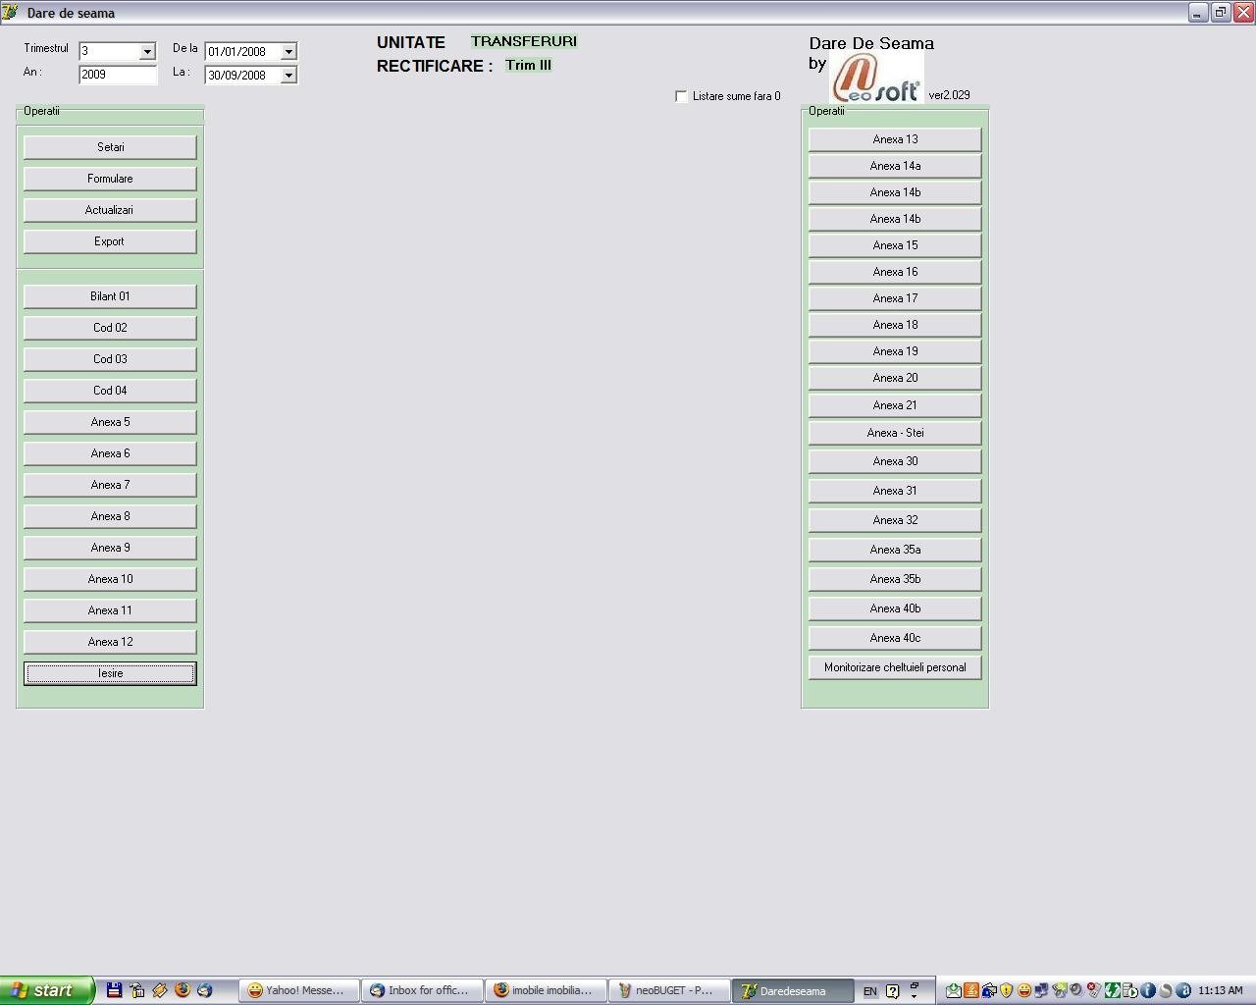Click the Yahoo smiley tray icon
Screen dimensions: 1256x1005
tap(1023, 990)
